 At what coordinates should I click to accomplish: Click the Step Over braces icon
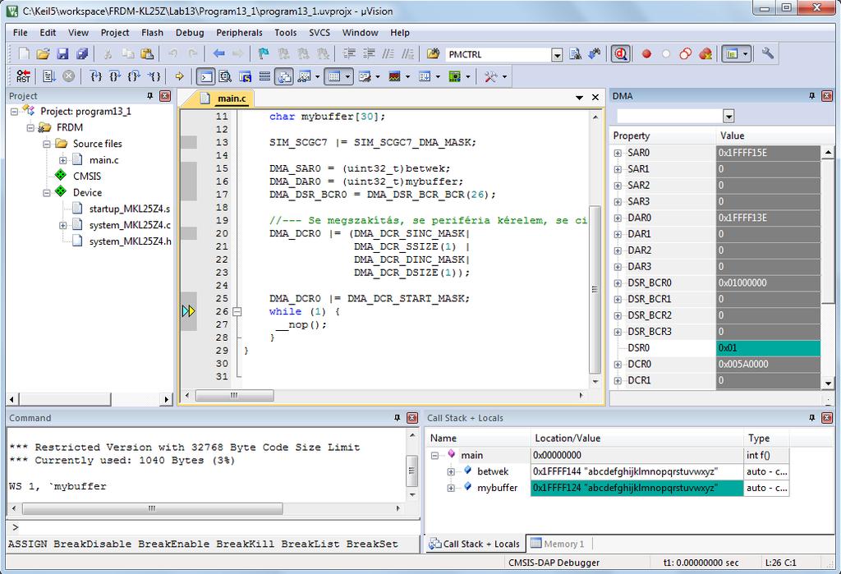(x=115, y=76)
